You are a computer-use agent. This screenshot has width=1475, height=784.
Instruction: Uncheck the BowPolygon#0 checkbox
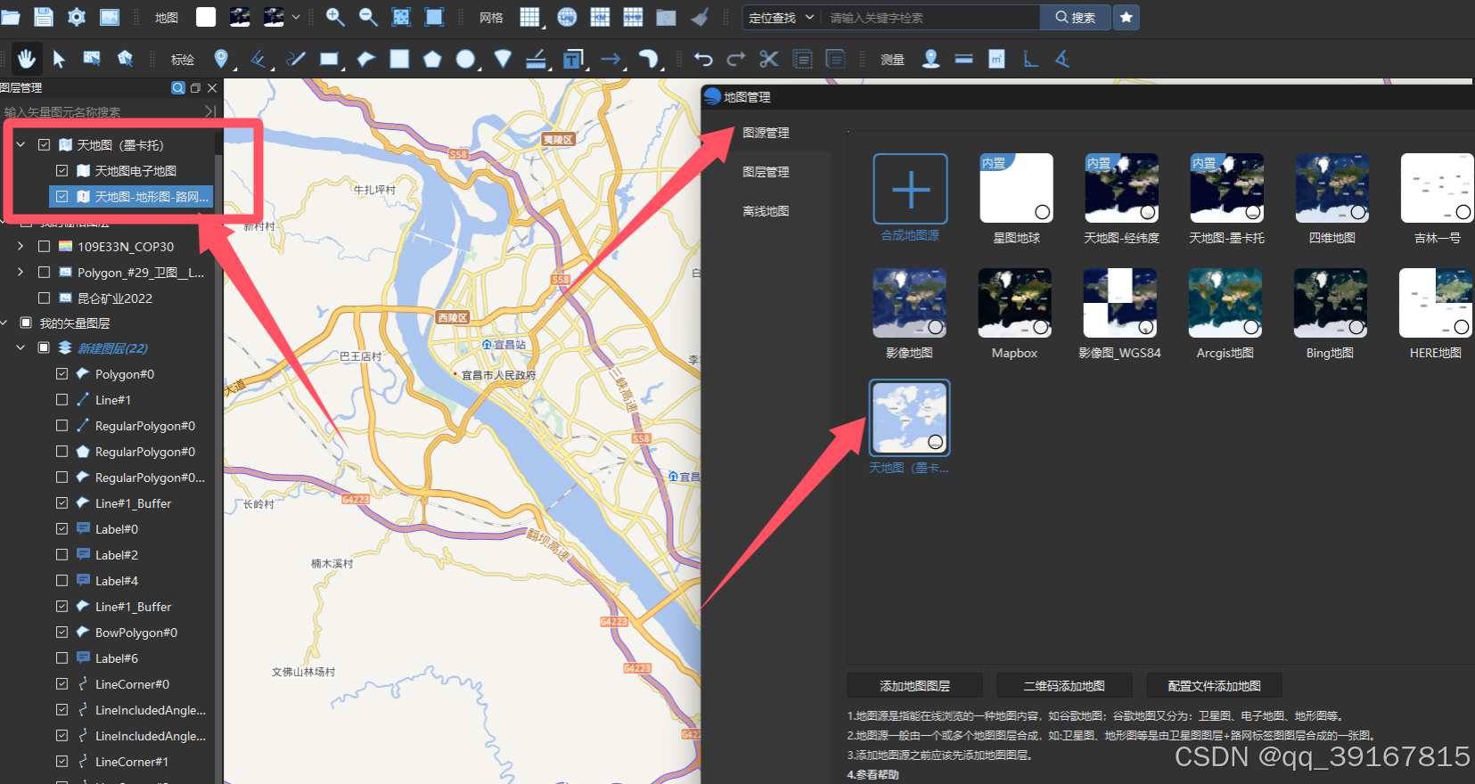point(61,633)
